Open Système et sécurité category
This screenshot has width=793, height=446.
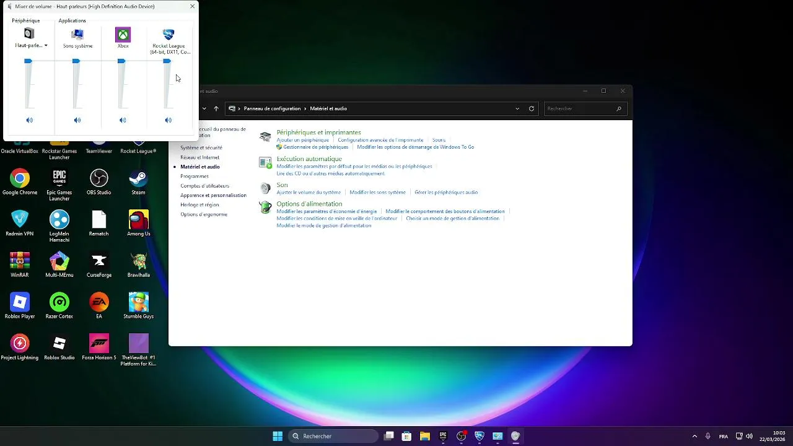[201, 148]
